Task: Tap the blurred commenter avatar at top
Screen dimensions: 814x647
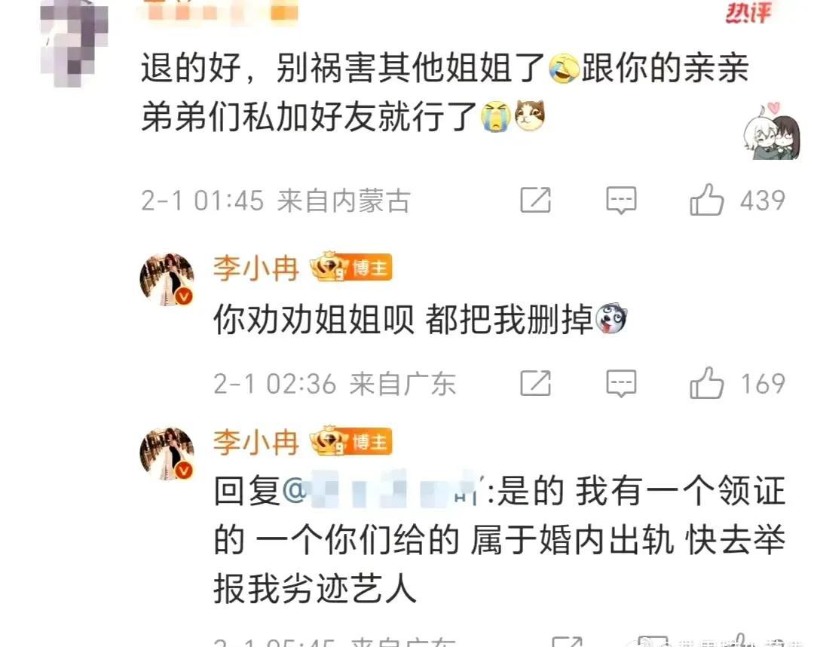Action: click(x=74, y=41)
